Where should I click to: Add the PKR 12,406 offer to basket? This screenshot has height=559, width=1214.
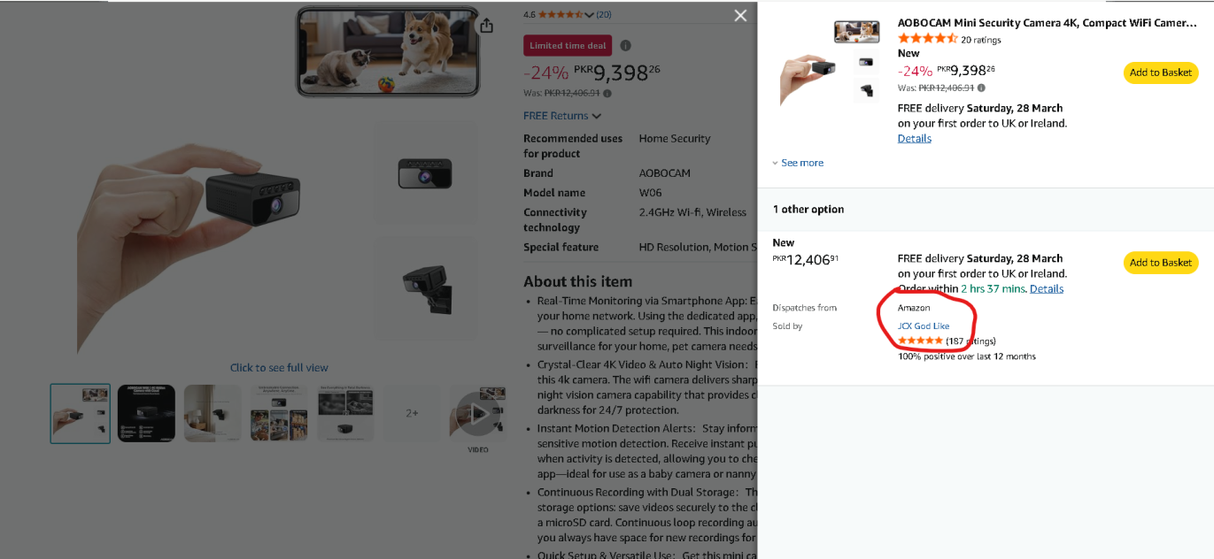pyautogui.click(x=1160, y=263)
